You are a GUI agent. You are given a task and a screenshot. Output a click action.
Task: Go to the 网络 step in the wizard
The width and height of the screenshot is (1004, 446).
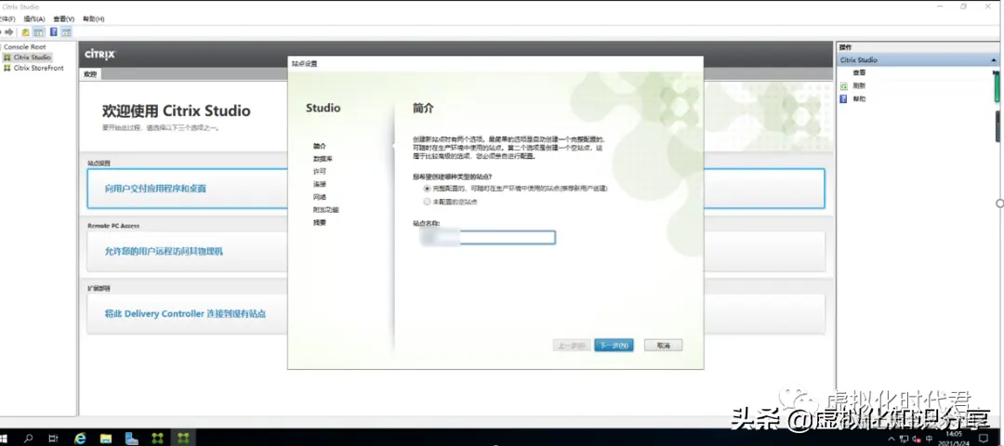click(320, 197)
